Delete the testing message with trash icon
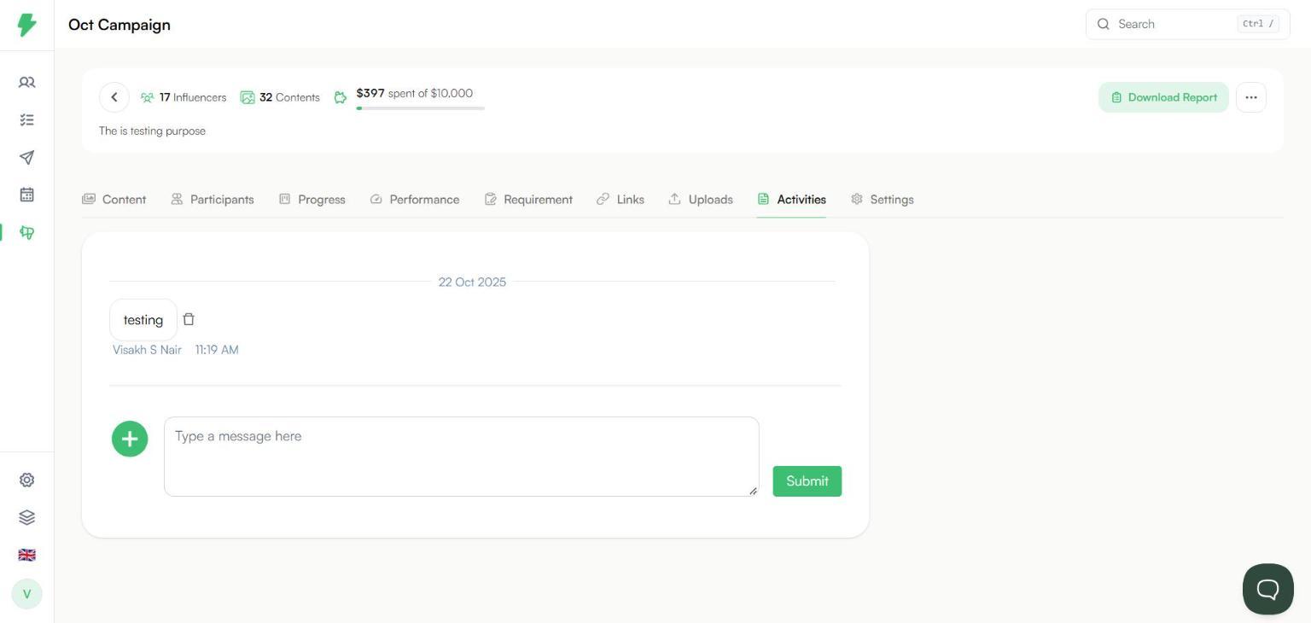 pyautogui.click(x=189, y=319)
